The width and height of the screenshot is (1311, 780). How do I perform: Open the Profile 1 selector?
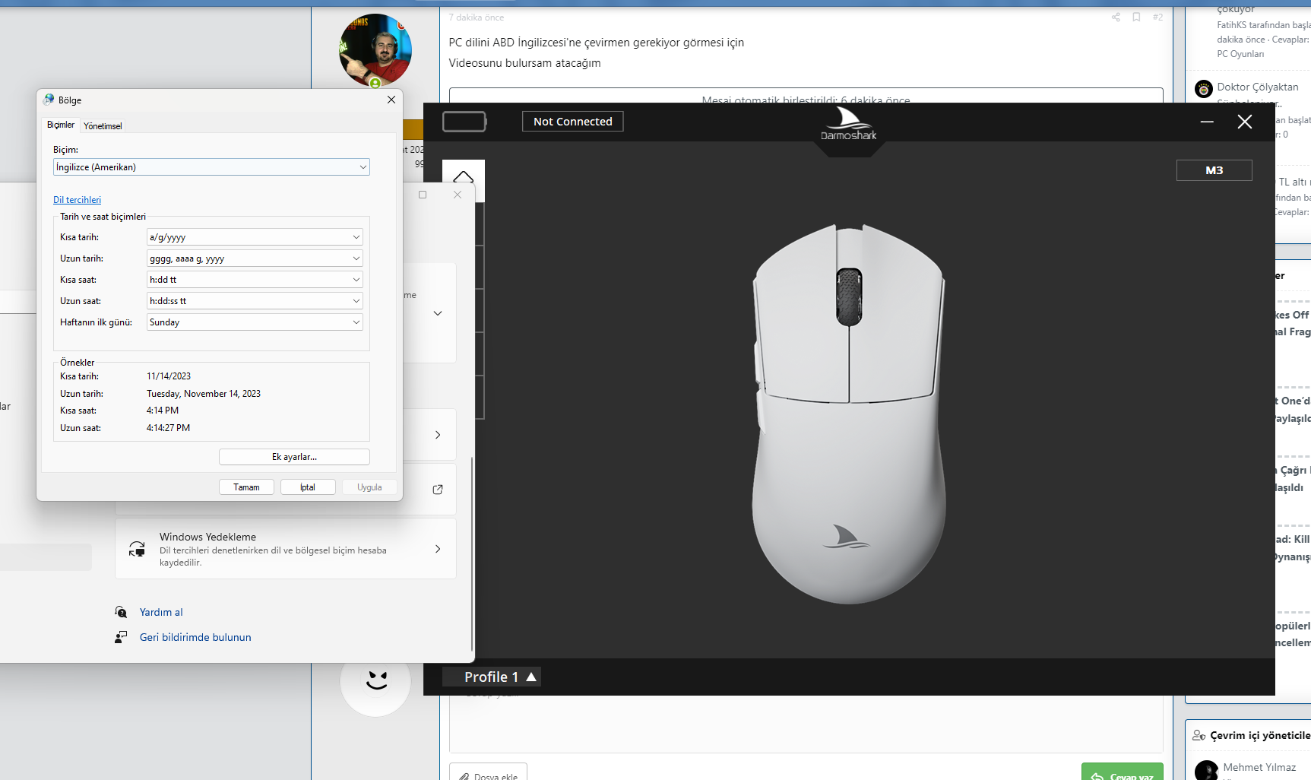[x=492, y=677]
